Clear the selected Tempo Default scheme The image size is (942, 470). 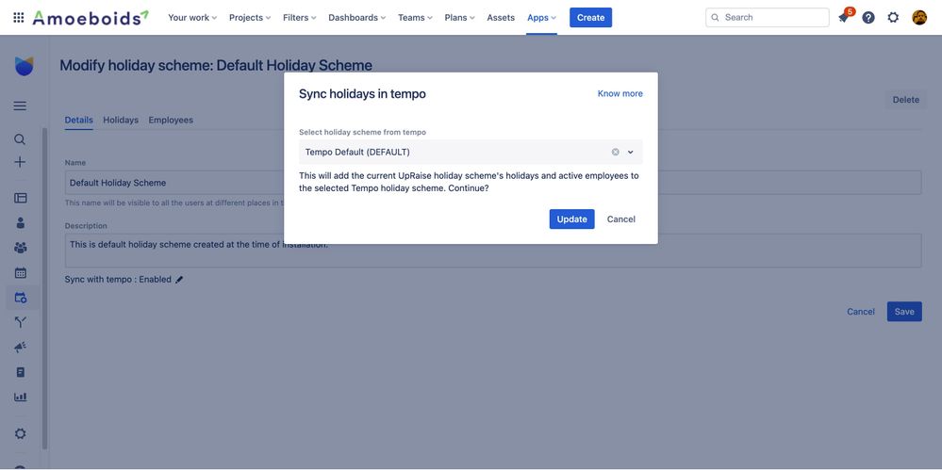pyautogui.click(x=615, y=152)
